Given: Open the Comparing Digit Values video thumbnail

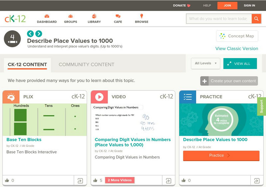Looking at the screenshot, I should pos(133,120).
